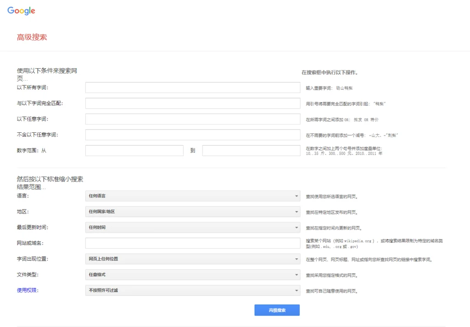Click the 不含以下任意字词 text field

point(192,135)
